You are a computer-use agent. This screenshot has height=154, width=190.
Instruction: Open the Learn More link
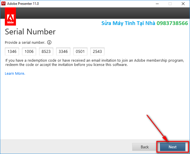(x=15, y=74)
